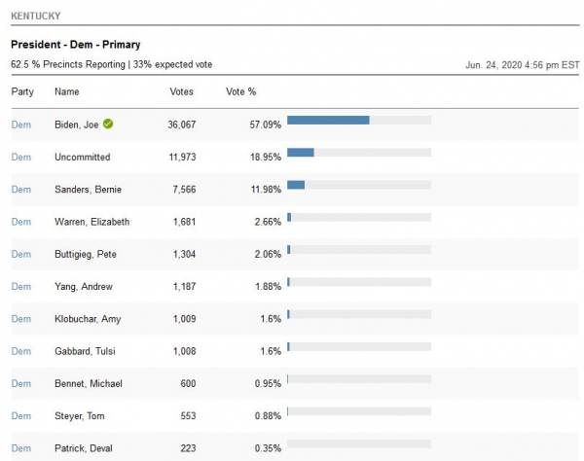Click the Votes column header
Image resolution: width=584 pixels, height=461 pixels.
[x=181, y=91]
